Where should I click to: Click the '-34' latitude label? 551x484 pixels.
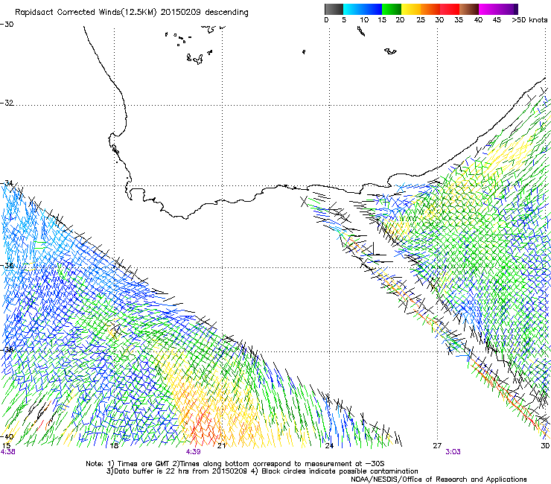point(7,183)
